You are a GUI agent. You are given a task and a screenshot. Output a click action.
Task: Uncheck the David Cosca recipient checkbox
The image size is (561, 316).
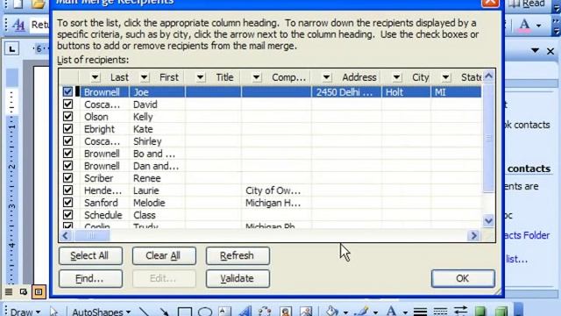[x=67, y=104]
